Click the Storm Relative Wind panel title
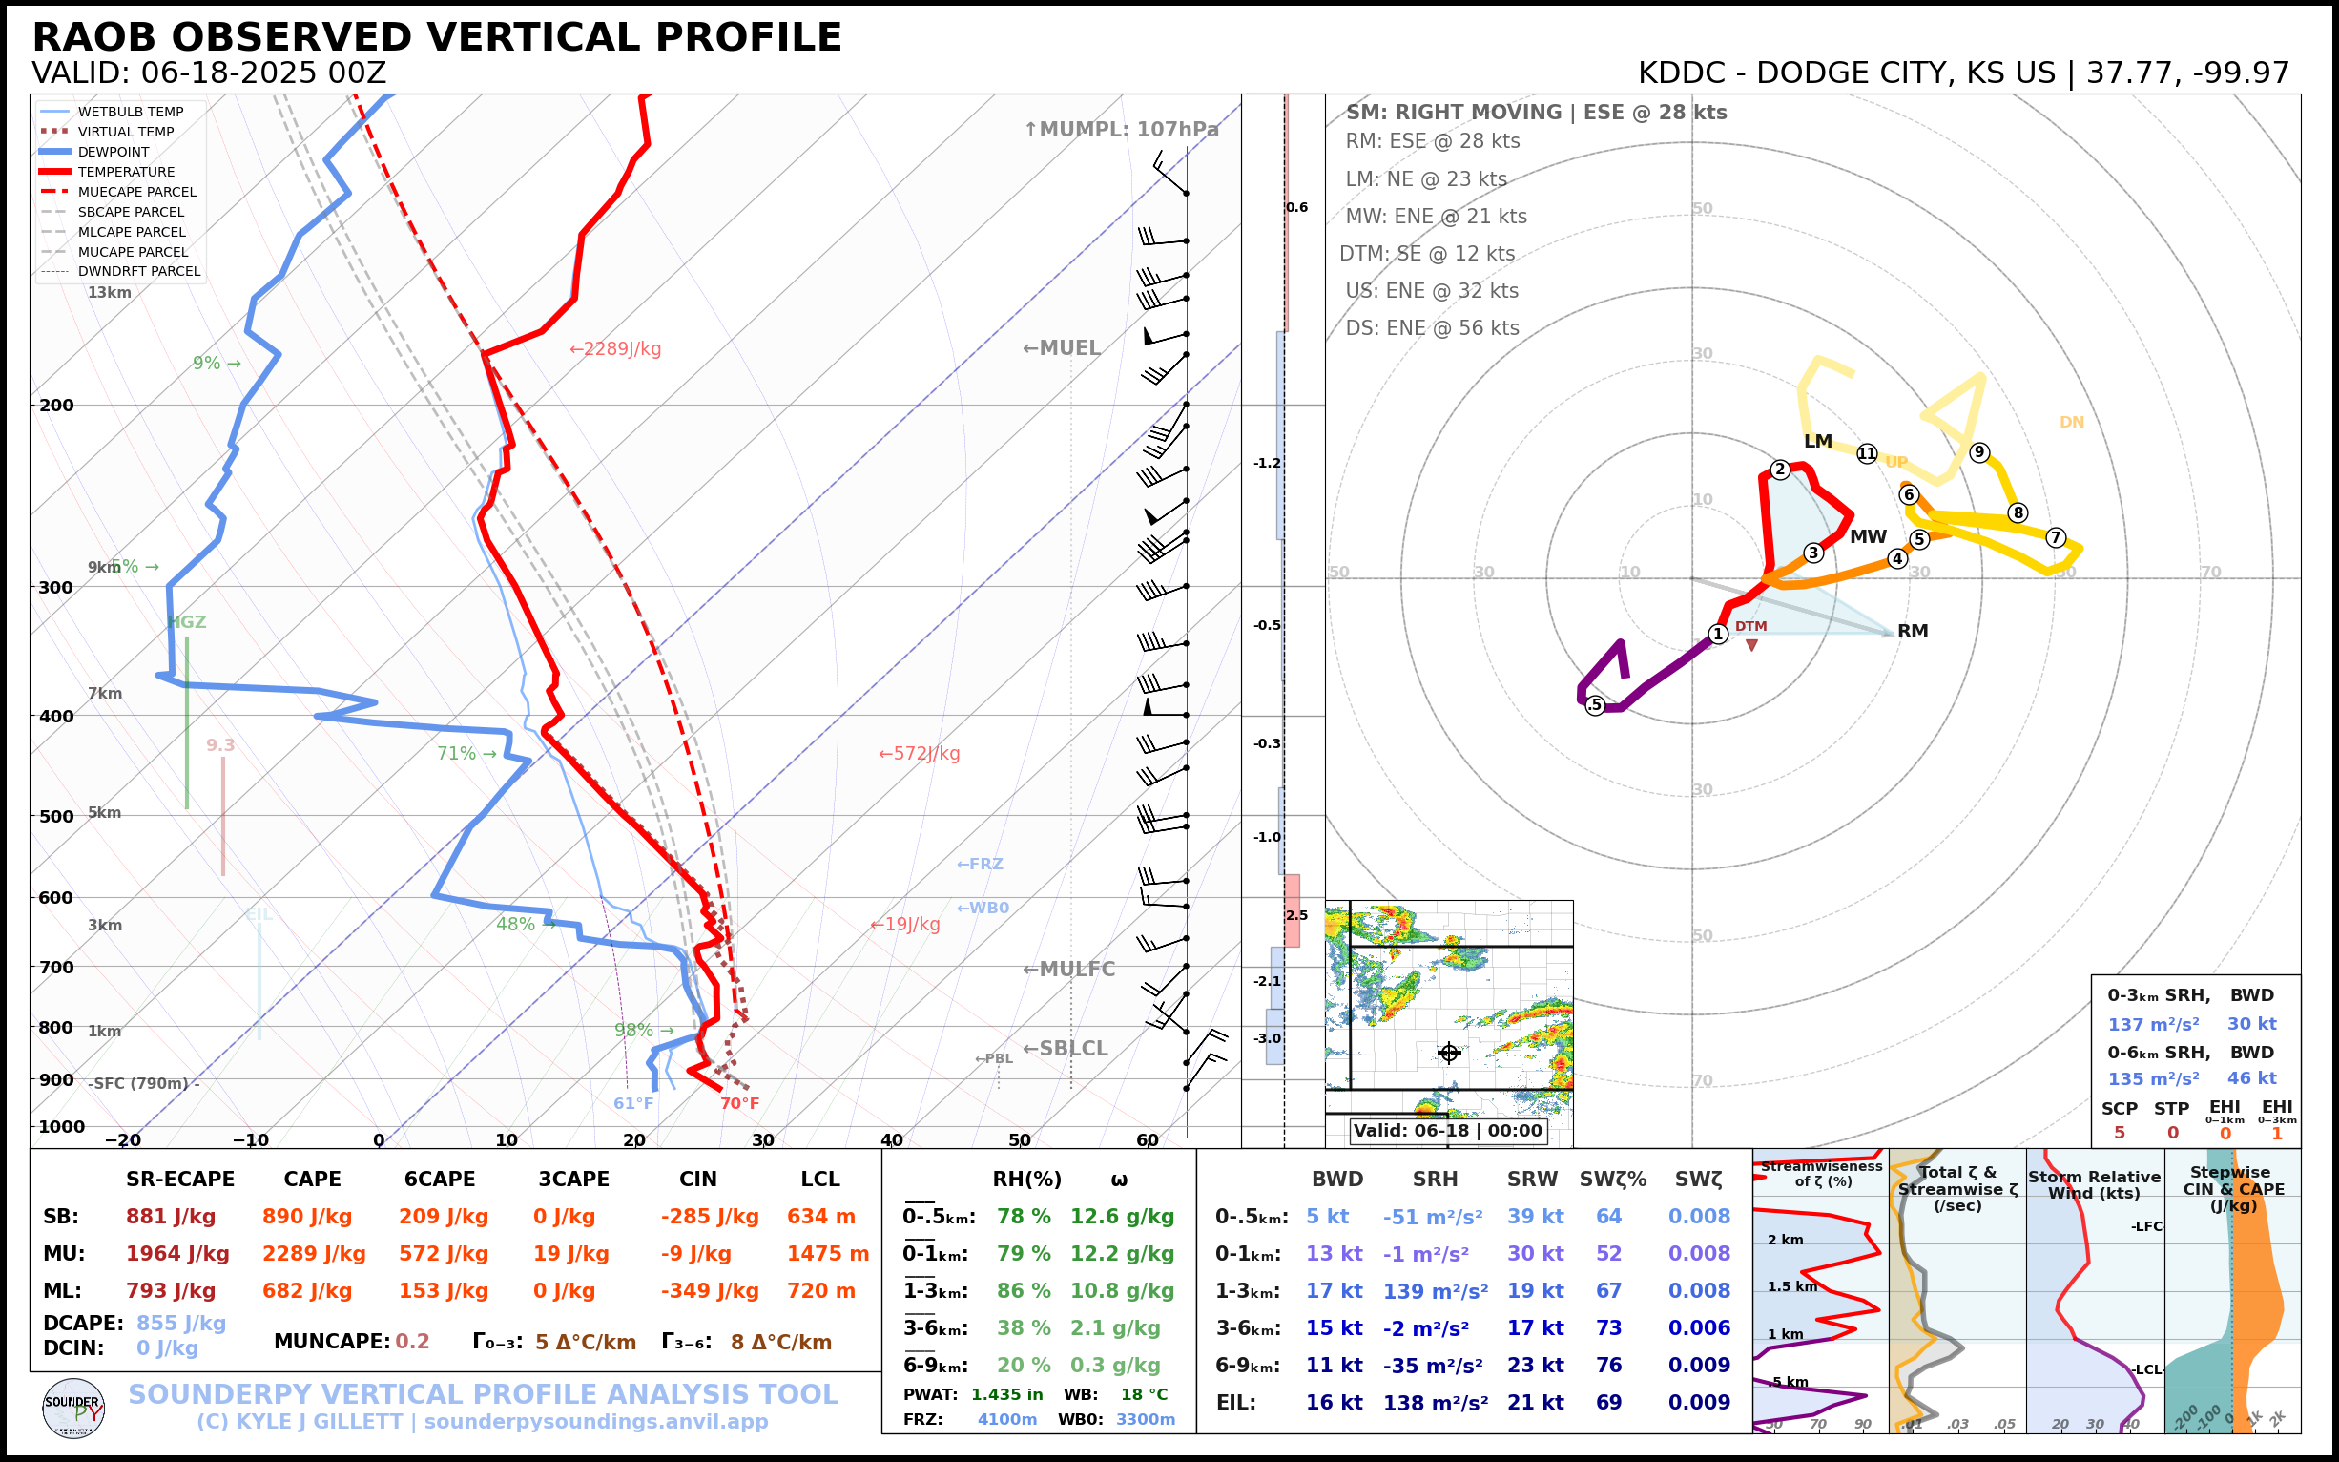Image resolution: width=2339 pixels, height=1462 pixels. (2094, 1184)
